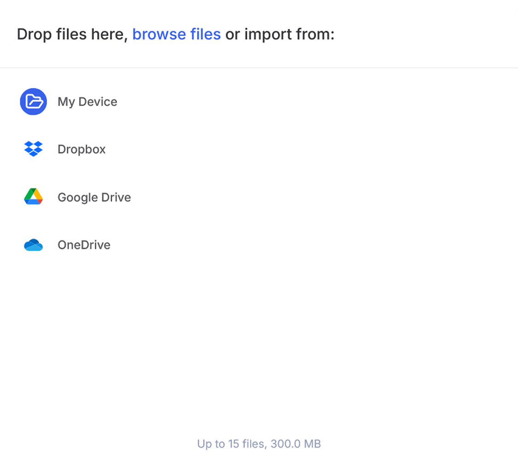
Task: Click the "Drop files here" heading text
Action: [72, 35]
